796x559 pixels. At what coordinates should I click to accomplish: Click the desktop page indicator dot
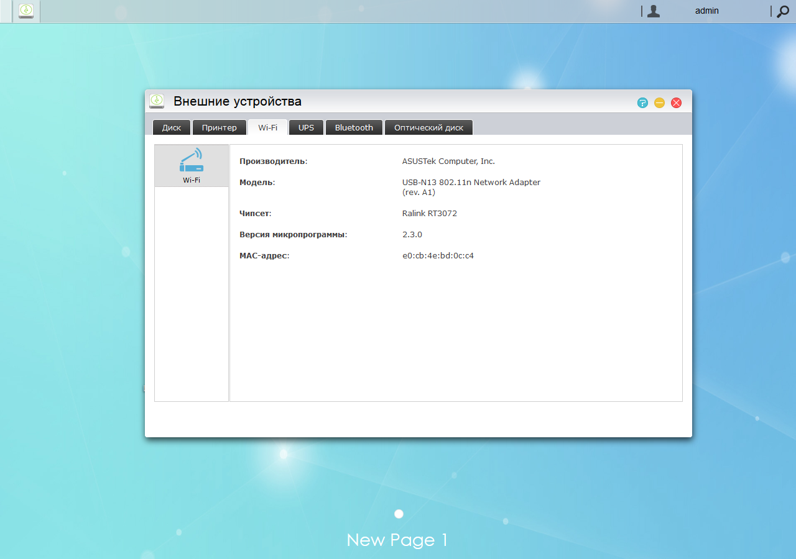coord(399,514)
